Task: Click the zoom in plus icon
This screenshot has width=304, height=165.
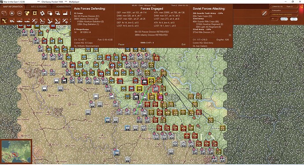Action: 12,13
